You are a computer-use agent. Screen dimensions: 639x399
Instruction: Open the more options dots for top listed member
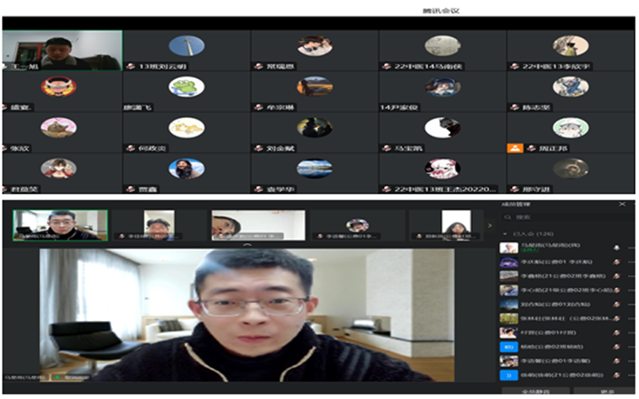(x=631, y=247)
